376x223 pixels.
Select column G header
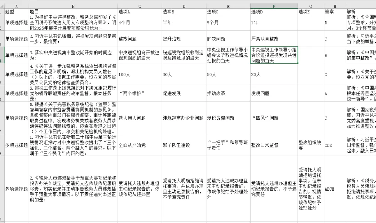point(311,7)
